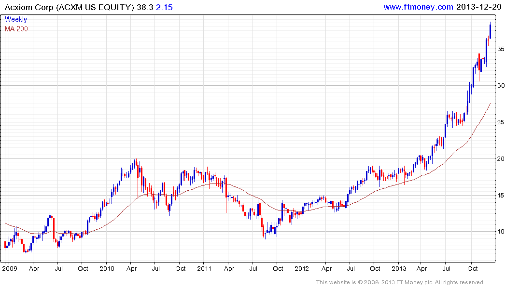Select the date 2013-12-20
This screenshot has width=519, height=289.
[478, 7]
